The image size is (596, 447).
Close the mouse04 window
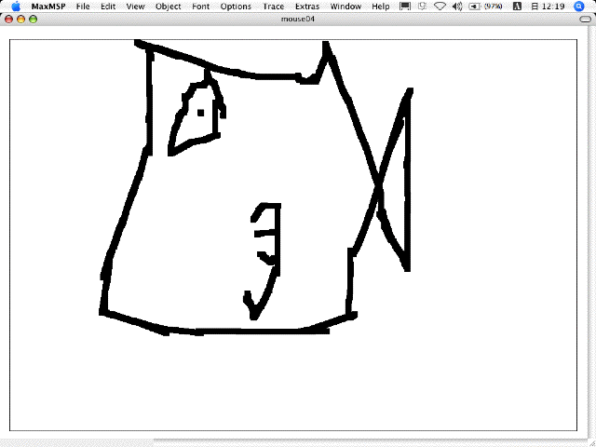[x=8, y=20]
